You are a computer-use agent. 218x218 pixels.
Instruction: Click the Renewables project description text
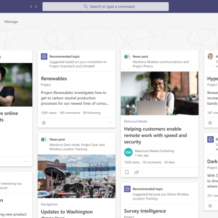(75, 98)
